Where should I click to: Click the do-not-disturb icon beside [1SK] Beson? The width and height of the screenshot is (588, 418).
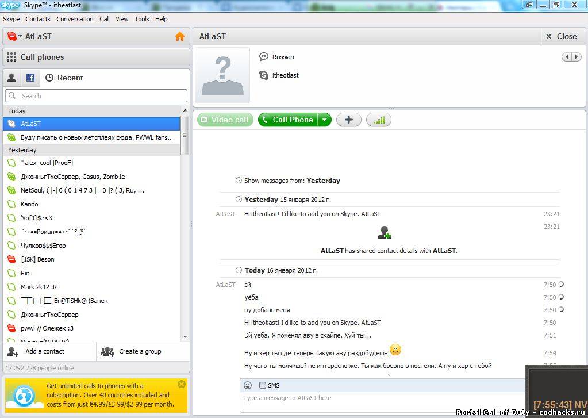(x=11, y=259)
